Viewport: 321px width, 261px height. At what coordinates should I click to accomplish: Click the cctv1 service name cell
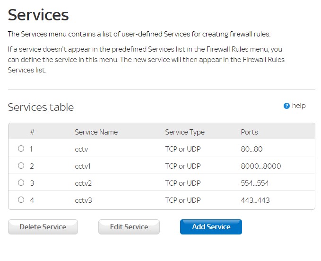(83, 166)
